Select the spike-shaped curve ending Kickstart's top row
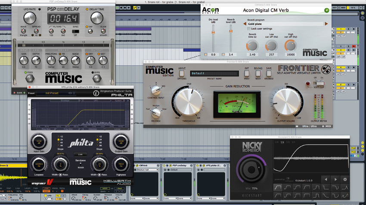This screenshot has height=205, width=366. coord(345,187)
